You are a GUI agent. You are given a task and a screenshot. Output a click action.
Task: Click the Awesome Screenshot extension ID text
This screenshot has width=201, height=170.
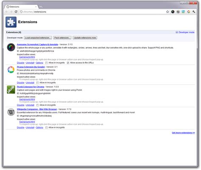pyautogui.click(x=36, y=51)
